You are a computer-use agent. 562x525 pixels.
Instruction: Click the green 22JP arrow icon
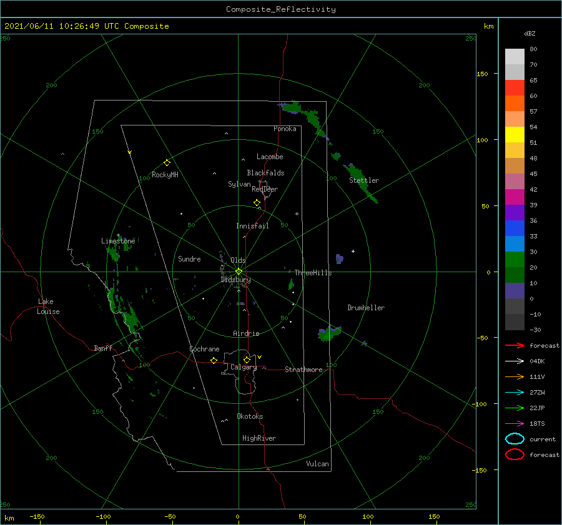coord(515,408)
